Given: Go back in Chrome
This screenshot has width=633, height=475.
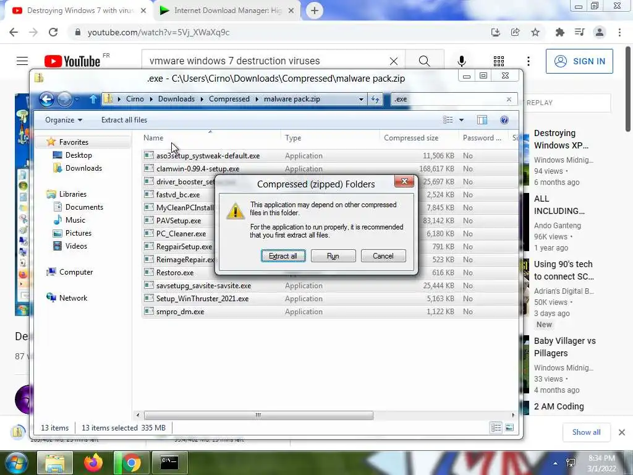Looking at the screenshot, I should 14,32.
